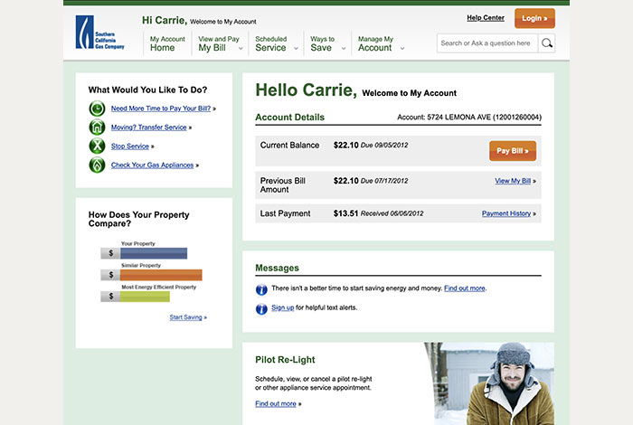
Task: Click the house icon beside Transfer Service
Action: pos(97,127)
